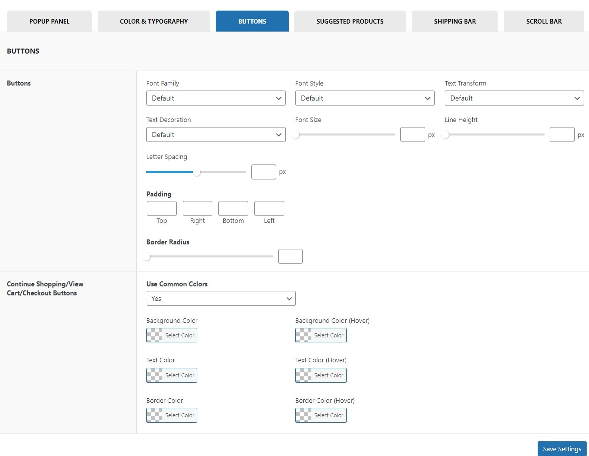This screenshot has width=589, height=456.
Task: Select Color for Text Color
Action: (x=172, y=375)
